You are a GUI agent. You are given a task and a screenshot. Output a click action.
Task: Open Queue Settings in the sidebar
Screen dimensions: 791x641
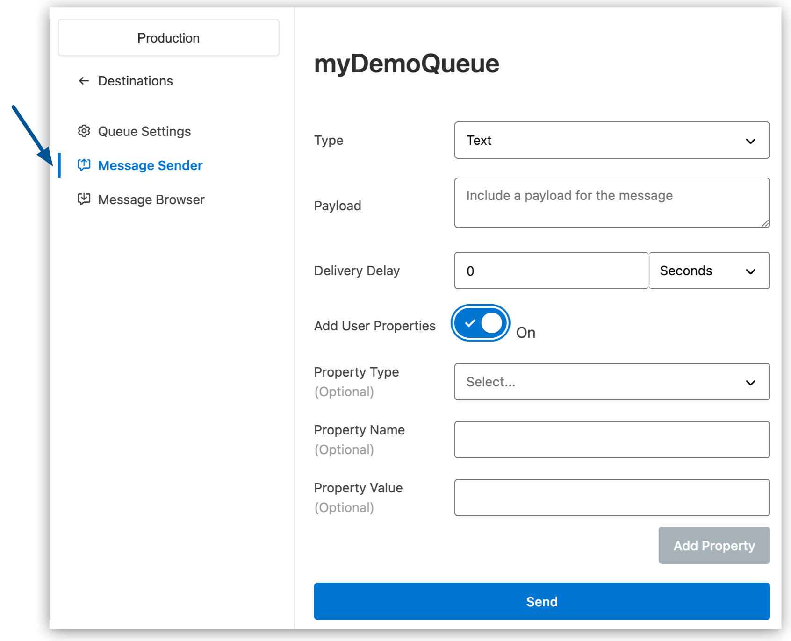pyautogui.click(x=144, y=132)
